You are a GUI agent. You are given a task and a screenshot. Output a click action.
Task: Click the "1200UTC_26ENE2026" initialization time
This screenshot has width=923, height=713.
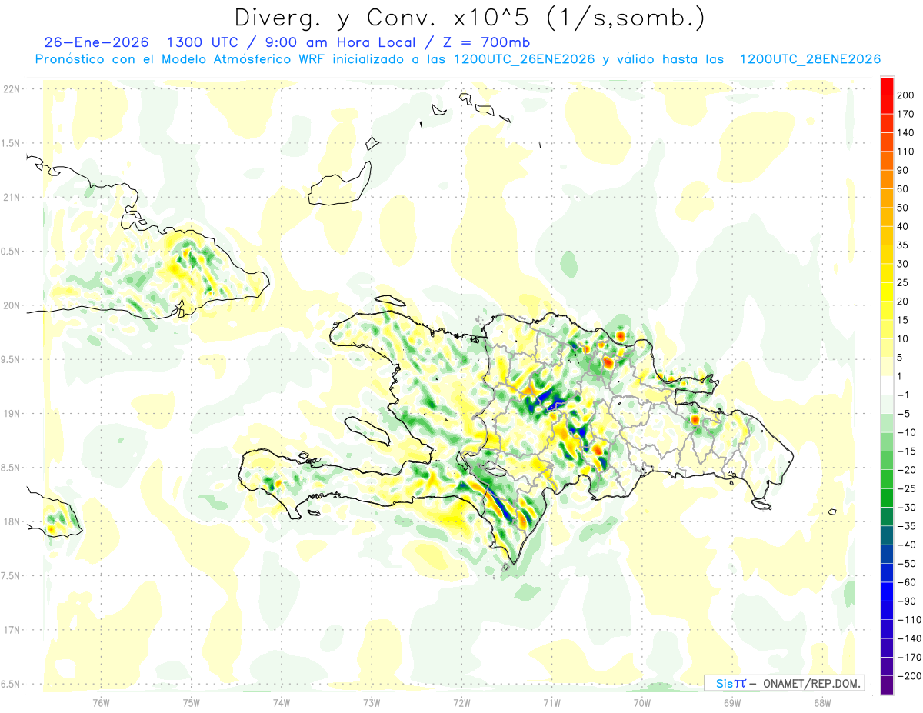pos(524,59)
